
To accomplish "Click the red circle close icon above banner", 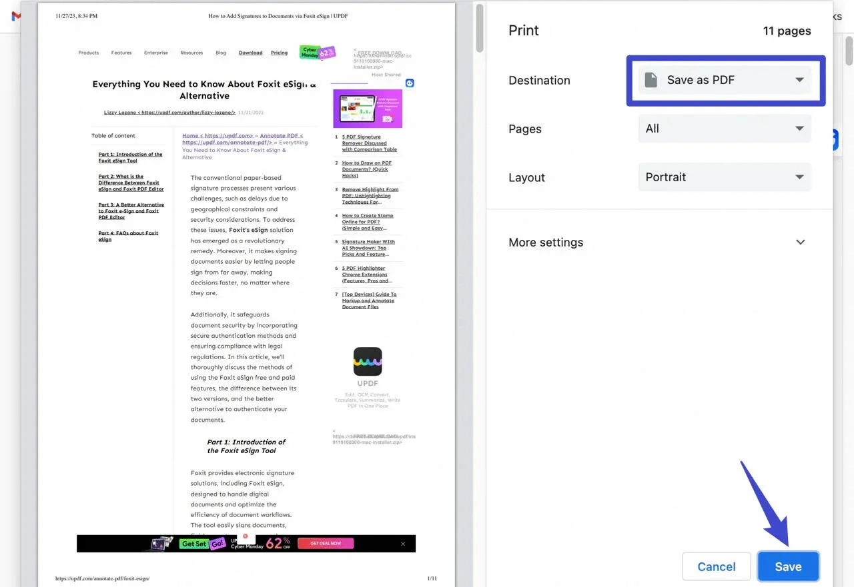I will pos(246,536).
